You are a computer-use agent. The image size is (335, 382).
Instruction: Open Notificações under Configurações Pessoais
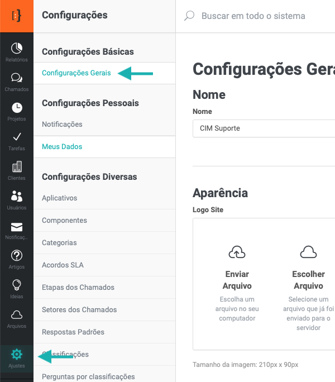[x=62, y=125]
